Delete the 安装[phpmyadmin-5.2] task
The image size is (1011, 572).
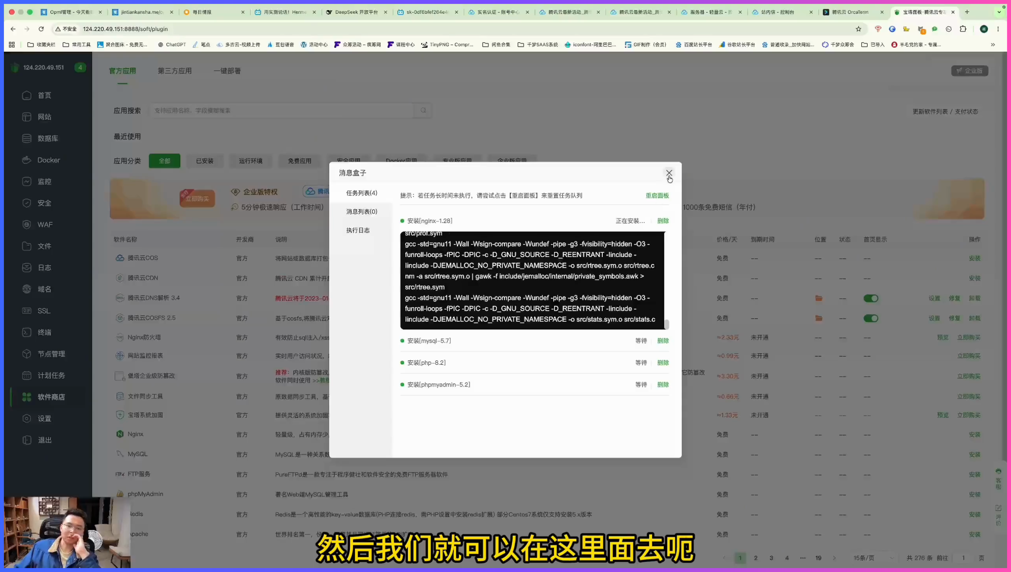(663, 385)
